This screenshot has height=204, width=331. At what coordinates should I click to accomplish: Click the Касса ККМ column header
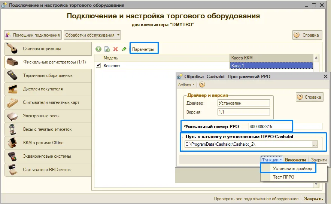(x=271, y=58)
